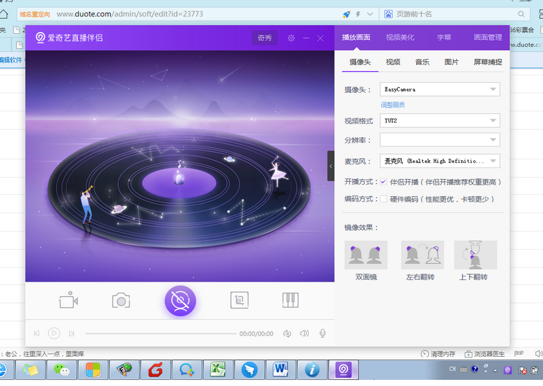
Task: Toggle the microphone icon in playback bar
Action: [322, 334]
